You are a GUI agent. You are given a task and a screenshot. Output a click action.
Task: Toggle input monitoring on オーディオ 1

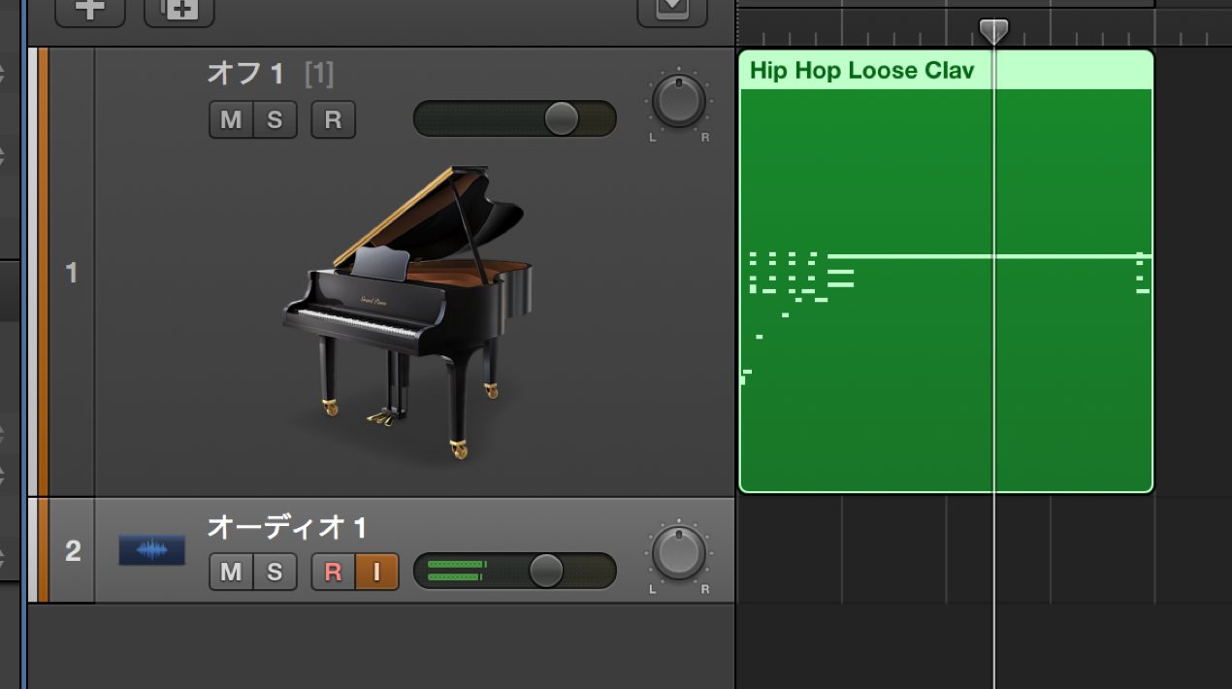[377, 572]
